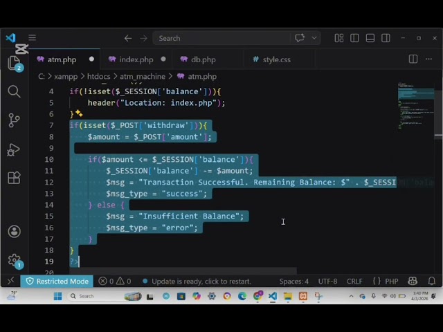Viewport: 443px width, 332px height.
Task: Click 'Update is ready, click to restart'
Action: click(x=197, y=282)
